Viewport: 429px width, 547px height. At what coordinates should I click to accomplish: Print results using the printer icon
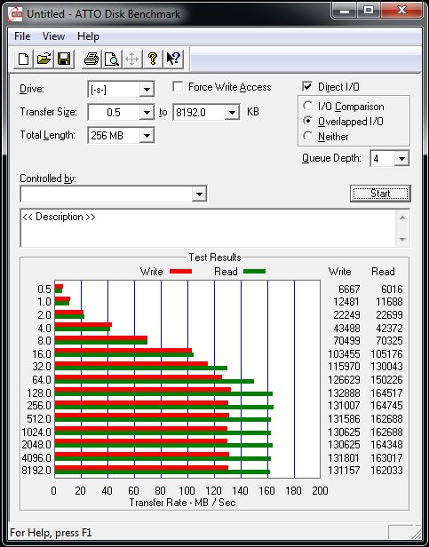91,59
